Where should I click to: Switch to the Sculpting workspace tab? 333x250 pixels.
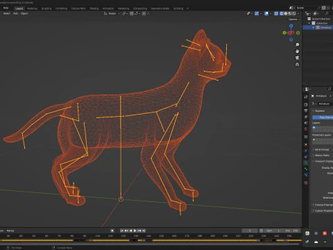(46, 8)
